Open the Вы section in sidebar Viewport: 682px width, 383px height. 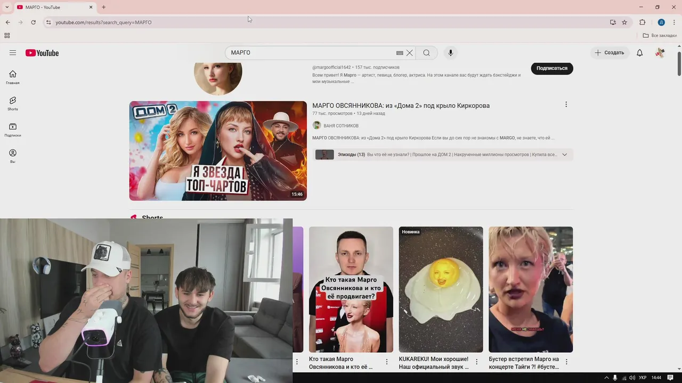[x=13, y=156]
